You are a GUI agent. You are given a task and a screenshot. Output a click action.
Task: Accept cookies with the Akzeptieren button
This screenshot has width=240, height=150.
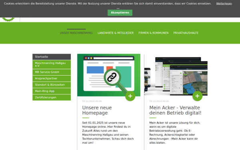pos(120,13)
